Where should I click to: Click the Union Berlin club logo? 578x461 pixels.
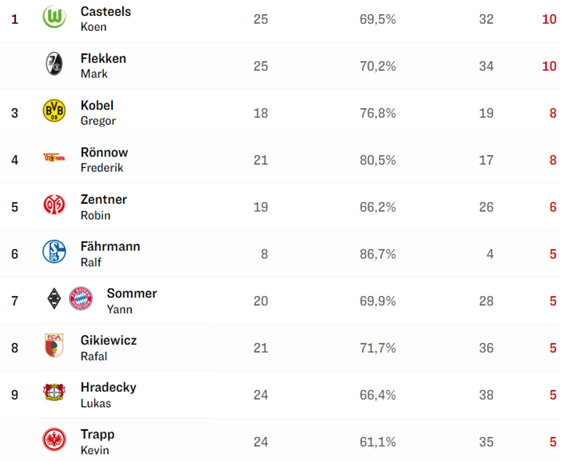(54, 158)
